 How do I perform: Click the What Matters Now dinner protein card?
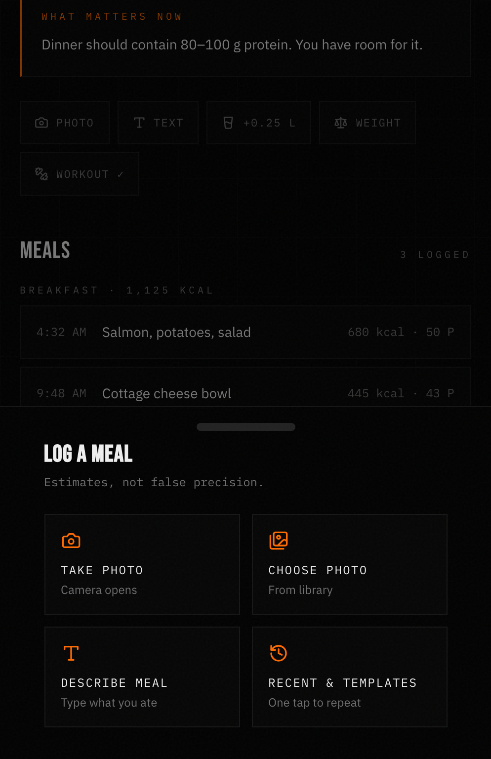(245, 39)
